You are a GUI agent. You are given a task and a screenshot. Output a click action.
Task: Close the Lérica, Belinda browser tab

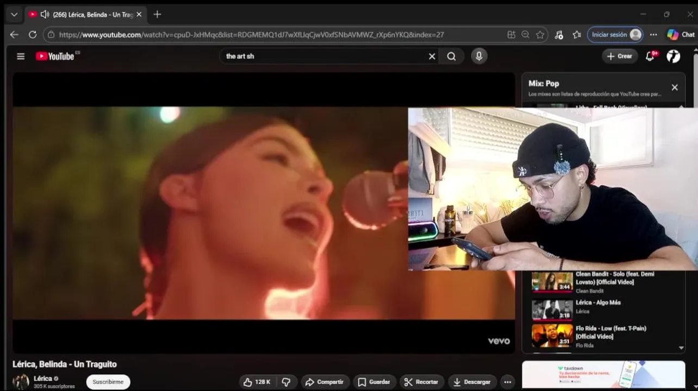pyautogui.click(x=139, y=15)
